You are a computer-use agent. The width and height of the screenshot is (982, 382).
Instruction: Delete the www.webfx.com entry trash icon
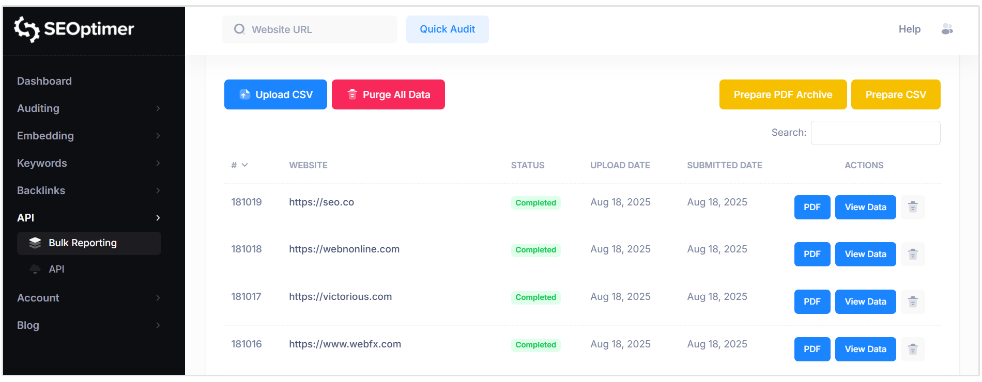(x=913, y=349)
